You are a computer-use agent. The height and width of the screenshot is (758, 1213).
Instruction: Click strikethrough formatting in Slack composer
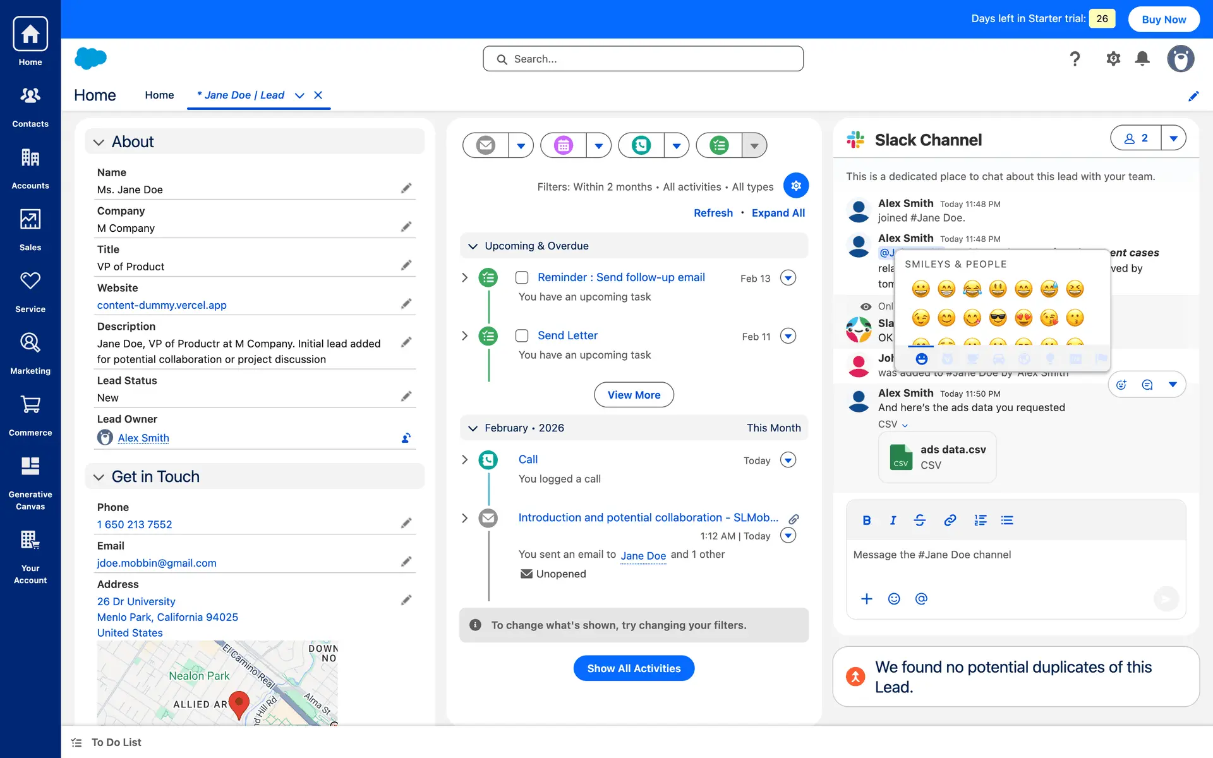(920, 520)
